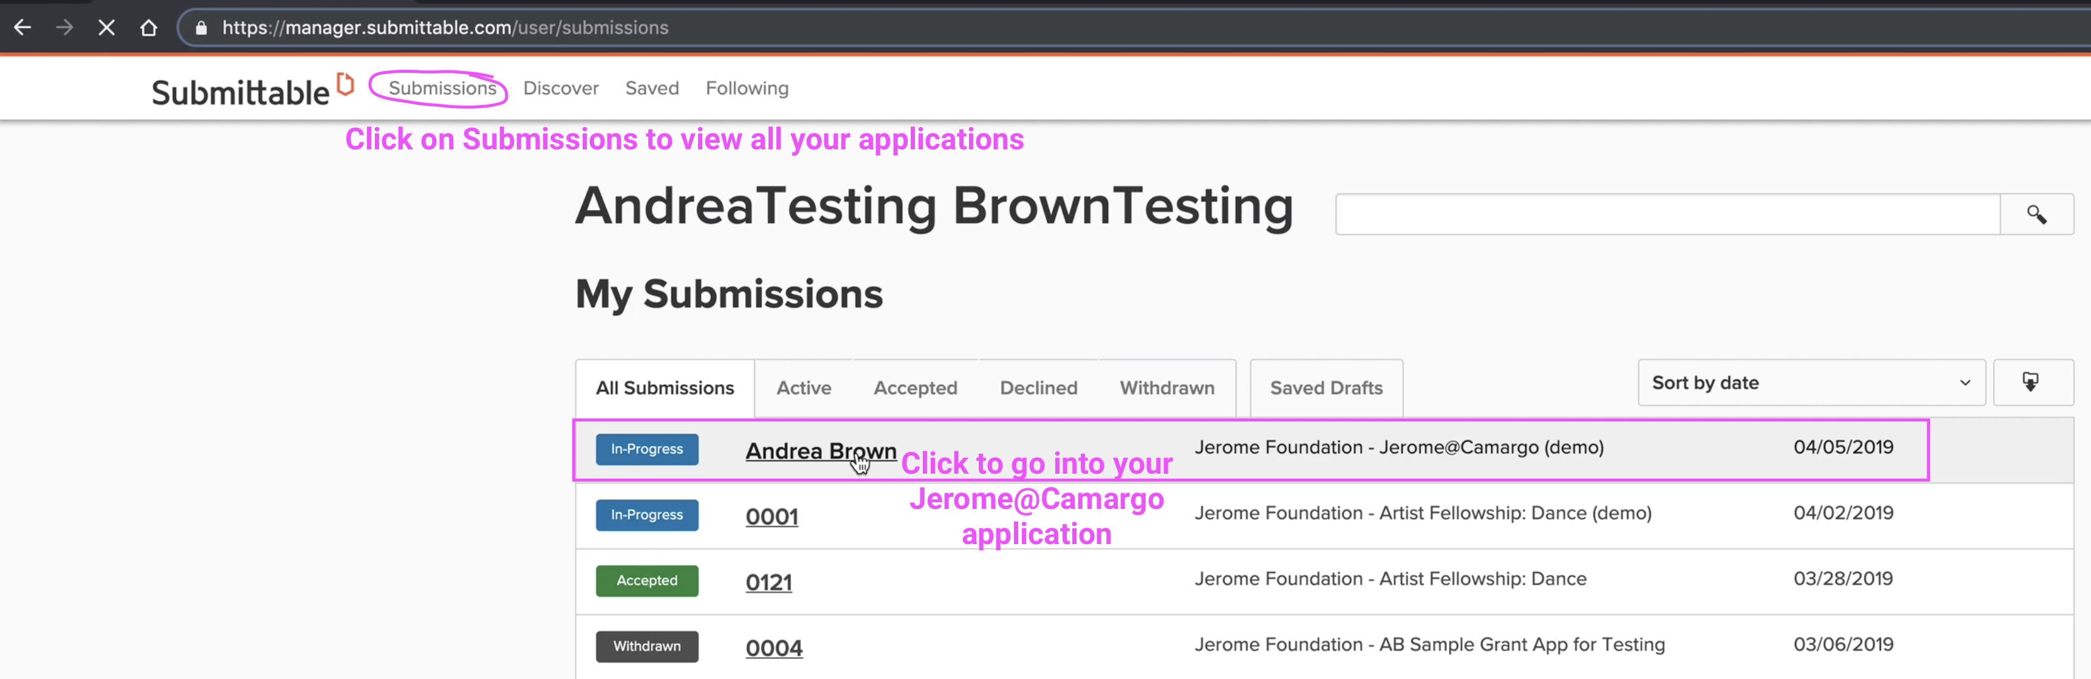The image size is (2091, 679).
Task: Click the 'My Submissions' heading
Action: [x=729, y=295]
